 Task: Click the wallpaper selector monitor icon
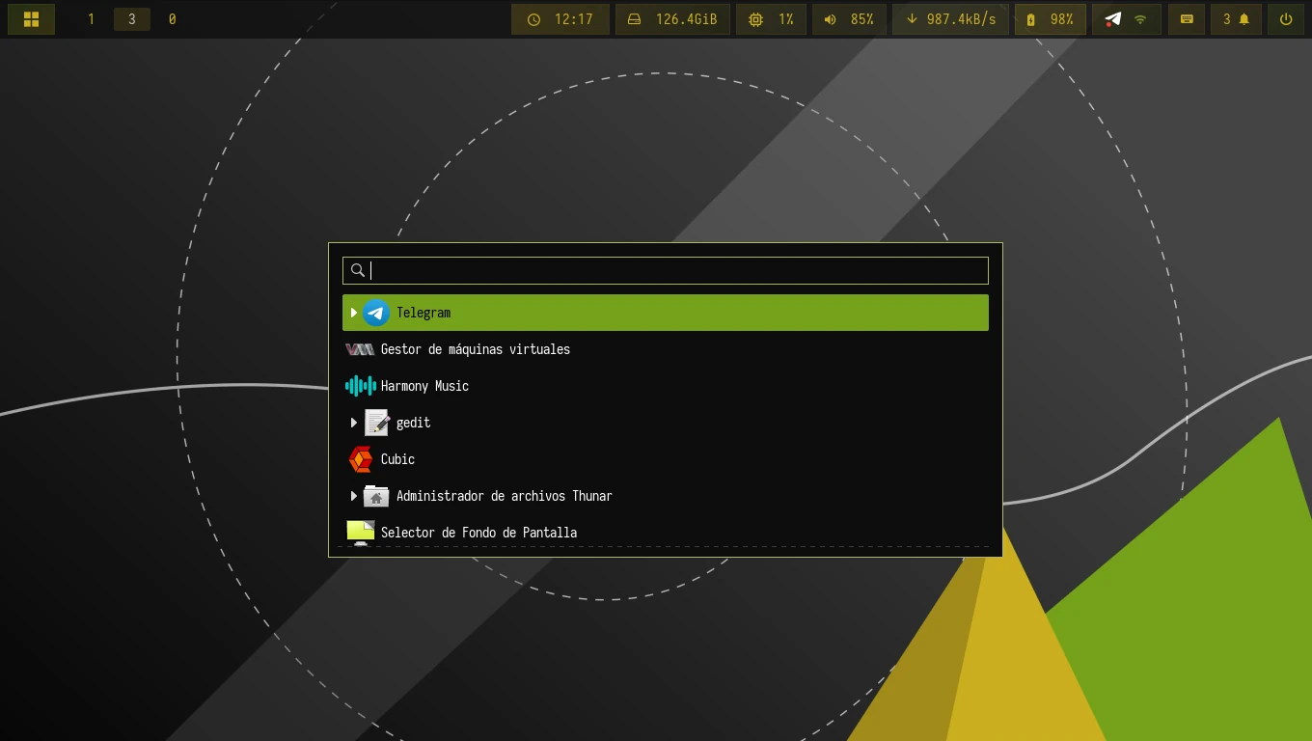360,533
